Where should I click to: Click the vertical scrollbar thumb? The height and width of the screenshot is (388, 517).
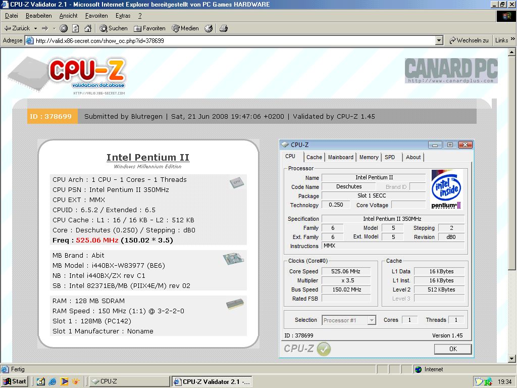[x=512, y=163]
